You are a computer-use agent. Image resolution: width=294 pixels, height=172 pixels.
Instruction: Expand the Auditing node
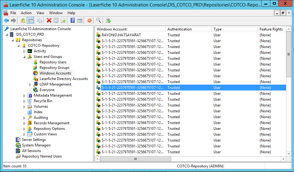coord(24,118)
